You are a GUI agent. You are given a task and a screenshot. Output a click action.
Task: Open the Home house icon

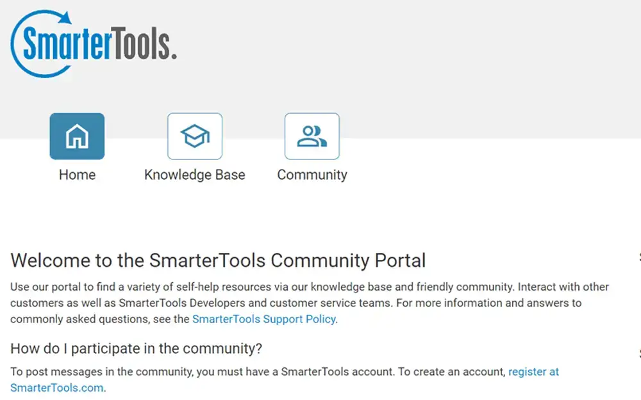[x=77, y=136]
